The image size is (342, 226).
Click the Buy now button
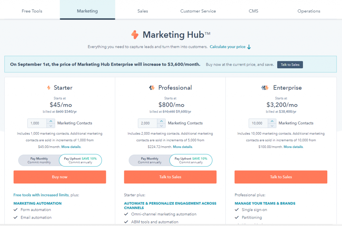tap(60, 177)
